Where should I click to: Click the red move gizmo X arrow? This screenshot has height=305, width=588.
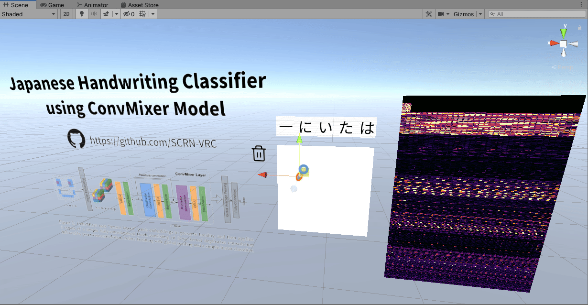click(262, 174)
